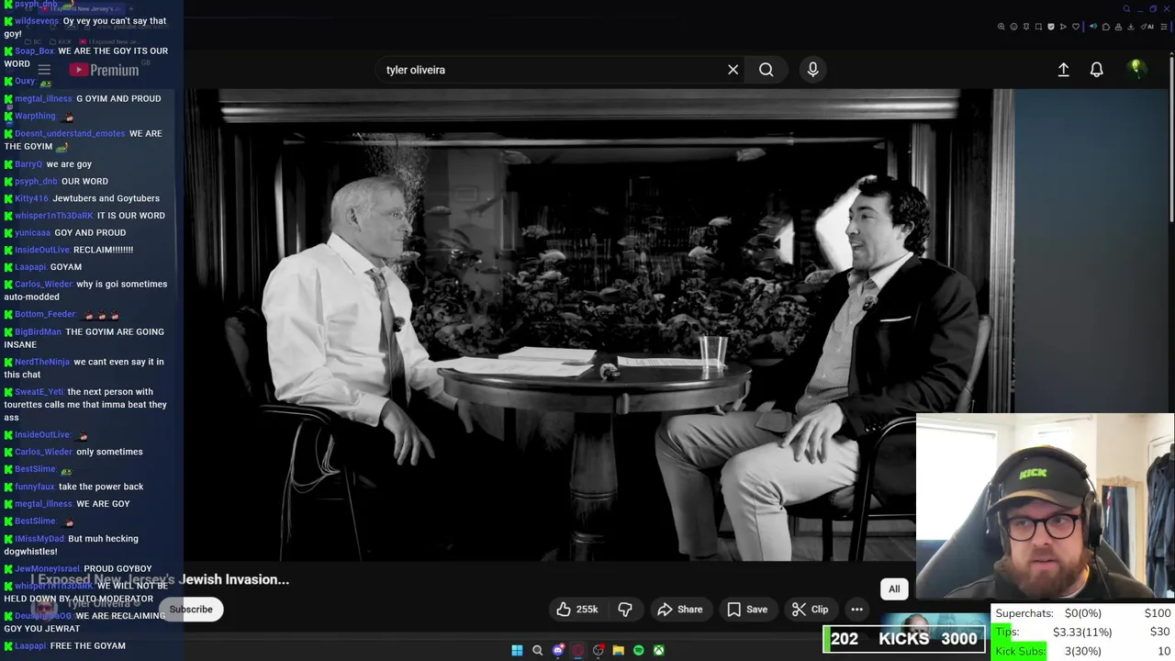Open Spotify from the taskbar
Viewport: 1175px width, 661px height.
(x=638, y=650)
